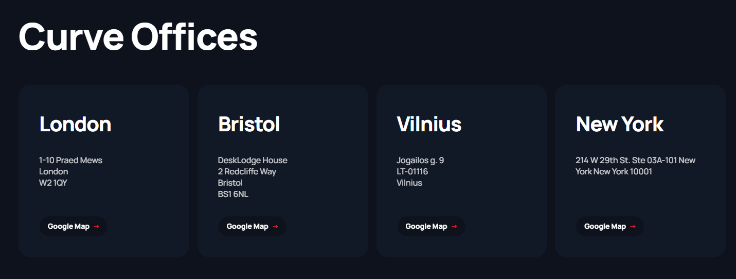
Task: Click the BS1 6NL postcode
Action: [x=233, y=194]
